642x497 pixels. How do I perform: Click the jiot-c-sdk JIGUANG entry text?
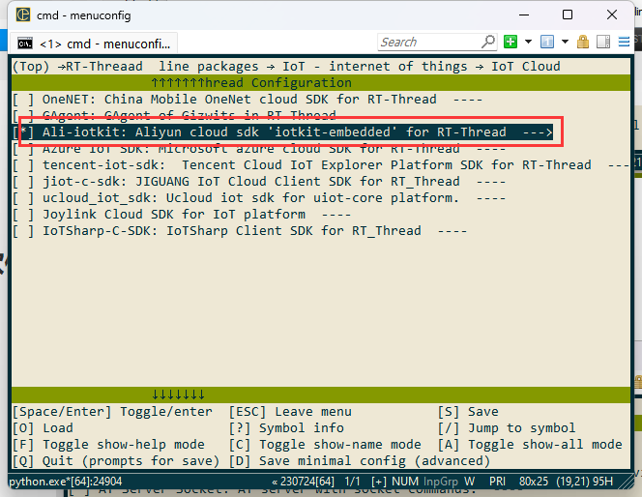coord(251,182)
